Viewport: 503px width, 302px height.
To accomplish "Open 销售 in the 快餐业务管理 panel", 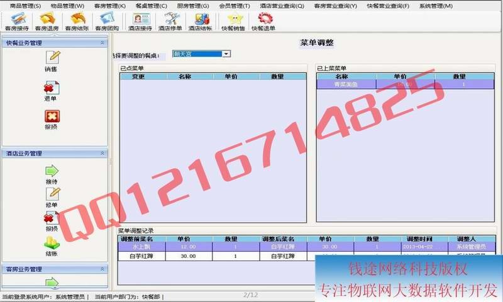I will point(52,61).
